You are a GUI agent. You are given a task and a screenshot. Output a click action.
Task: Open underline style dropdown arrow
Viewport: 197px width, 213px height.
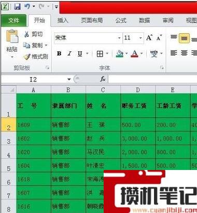click(88, 53)
